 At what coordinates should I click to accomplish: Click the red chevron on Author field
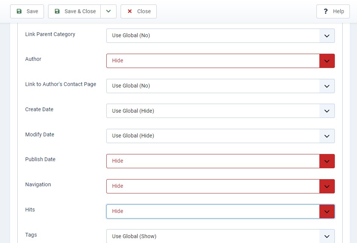(327, 61)
